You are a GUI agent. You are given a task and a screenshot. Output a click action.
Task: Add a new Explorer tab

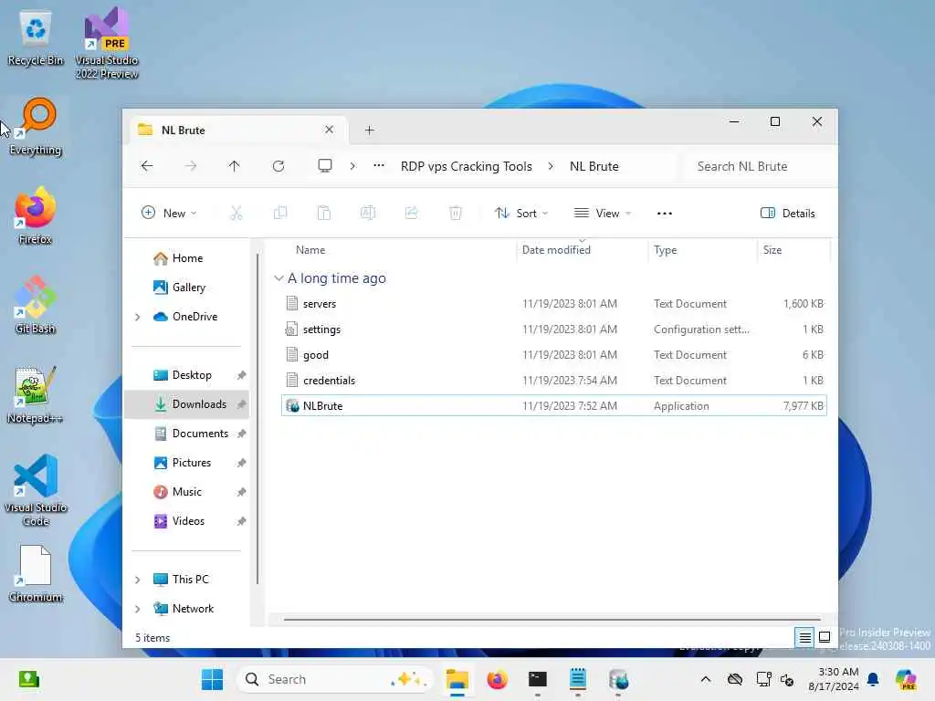[x=370, y=130]
